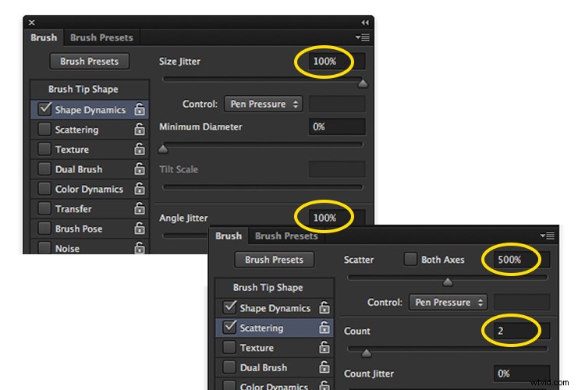585x390 pixels.
Task: Select the Transfer row label in upper panel
Action: point(73,208)
